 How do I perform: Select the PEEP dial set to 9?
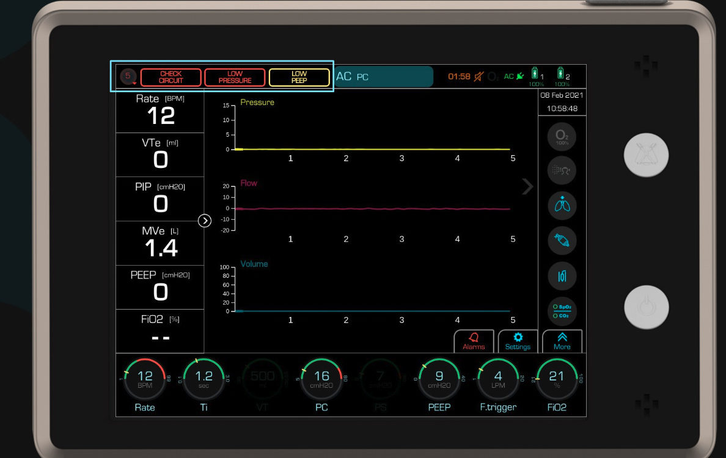tap(439, 379)
